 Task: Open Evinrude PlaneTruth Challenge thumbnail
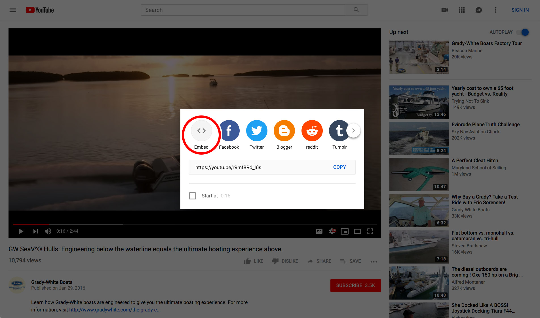point(419,138)
